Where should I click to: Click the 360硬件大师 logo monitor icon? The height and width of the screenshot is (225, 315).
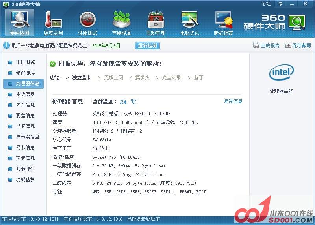pyautogui.click(x=297, y=22)
